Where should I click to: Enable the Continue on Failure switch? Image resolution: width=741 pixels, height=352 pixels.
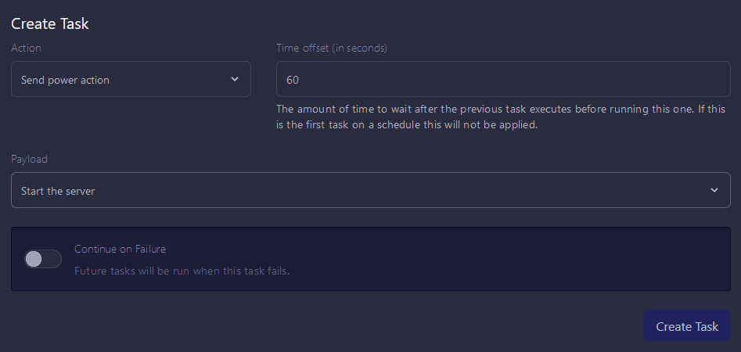coord(43,259)
